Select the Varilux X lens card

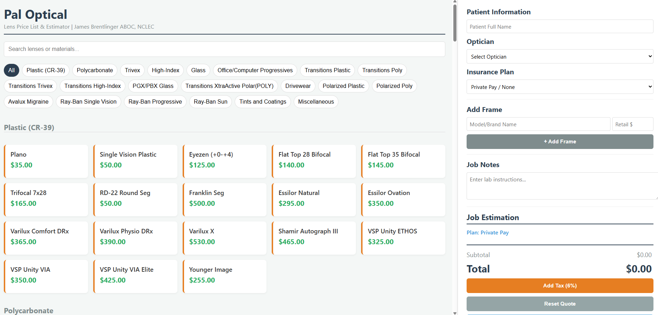point(225,238)
